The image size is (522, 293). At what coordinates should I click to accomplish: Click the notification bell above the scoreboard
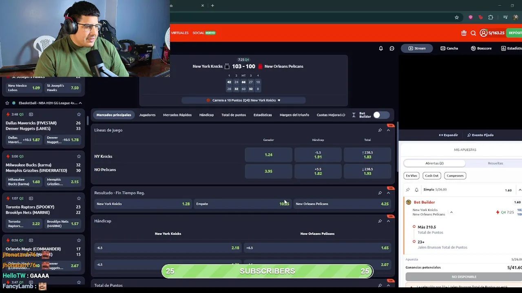click(x=381, y=48)
